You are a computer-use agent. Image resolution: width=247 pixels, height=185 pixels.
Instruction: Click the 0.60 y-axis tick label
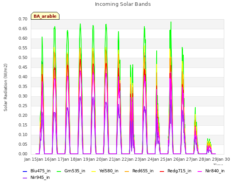23,39
